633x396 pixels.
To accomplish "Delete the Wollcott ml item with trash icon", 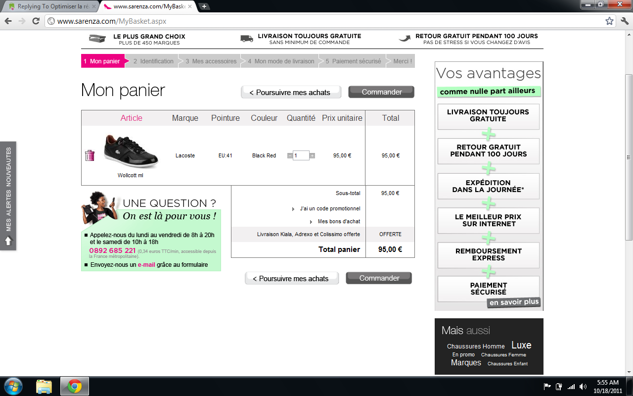I will pyautogui.click(x=90, y=155).
